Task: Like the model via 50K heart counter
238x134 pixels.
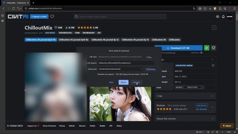Action: (58, 28)
